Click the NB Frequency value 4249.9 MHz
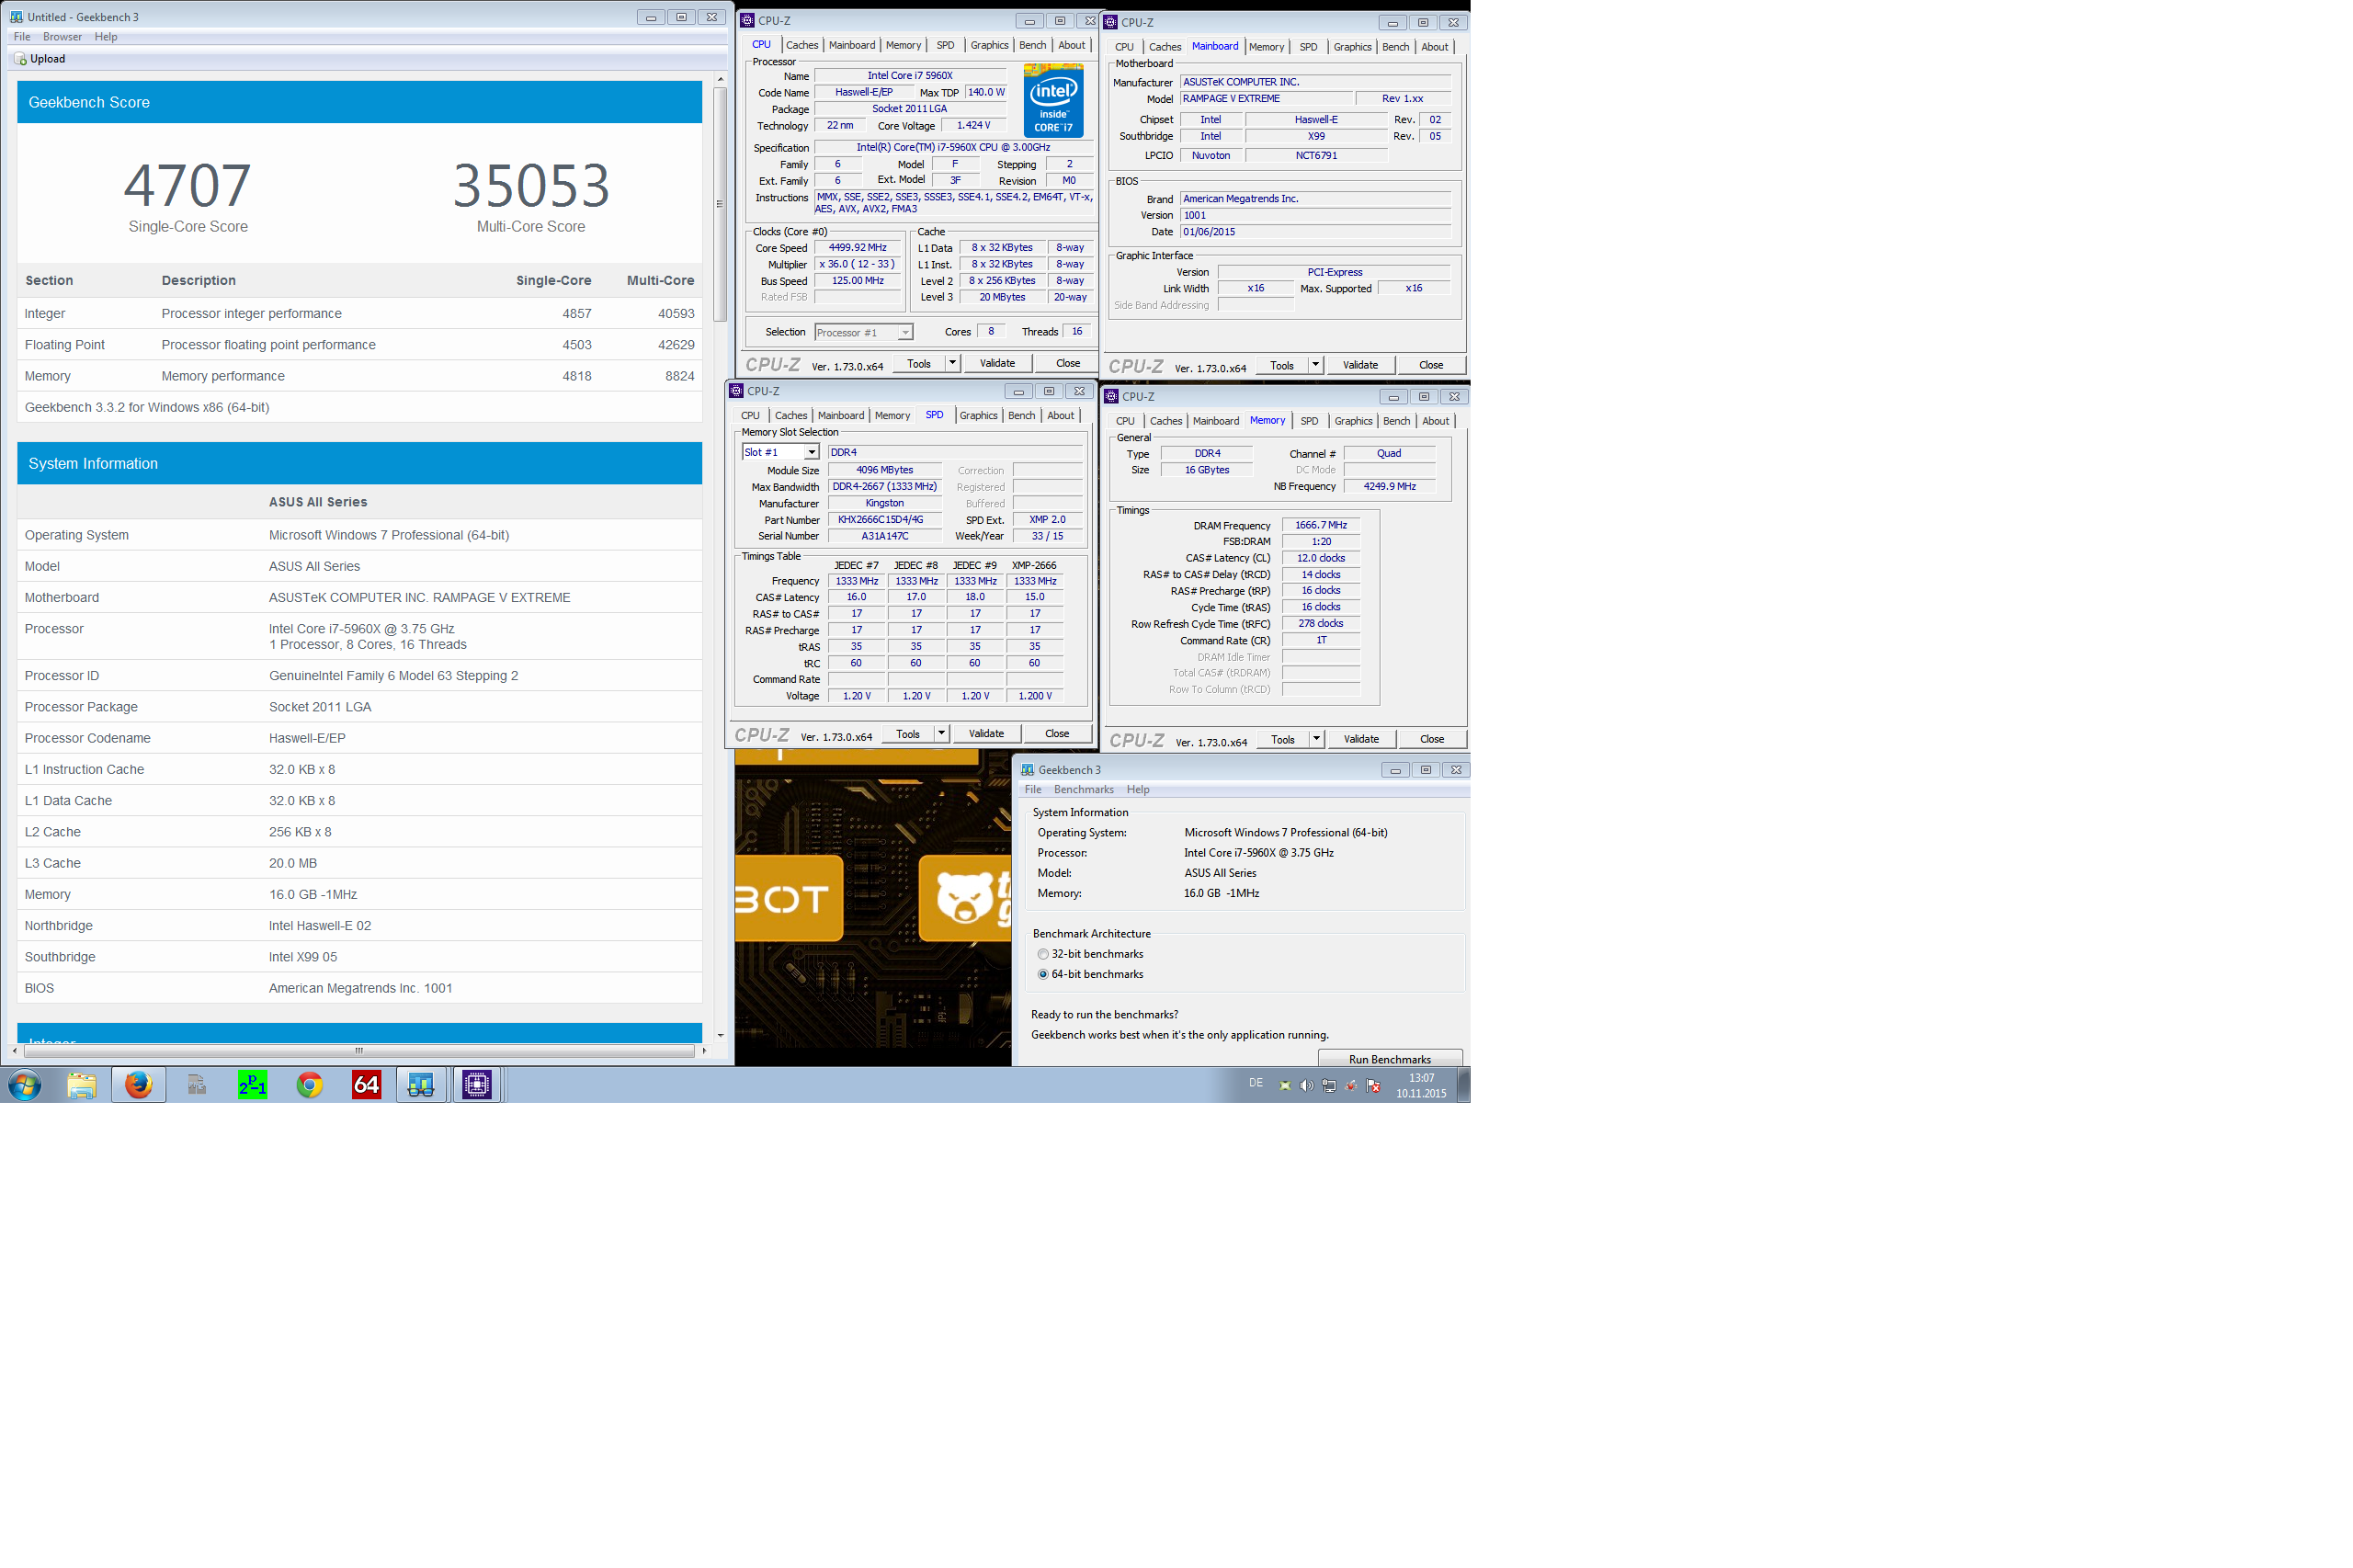The image size is (2353, 1568). coord(1389,486)
